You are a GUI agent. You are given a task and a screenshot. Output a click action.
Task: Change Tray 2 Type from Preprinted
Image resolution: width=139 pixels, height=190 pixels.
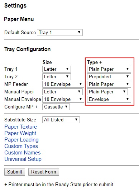(109, 77)
